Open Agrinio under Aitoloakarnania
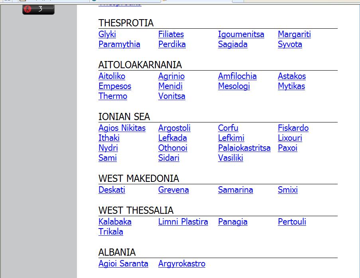 point(171,76)
